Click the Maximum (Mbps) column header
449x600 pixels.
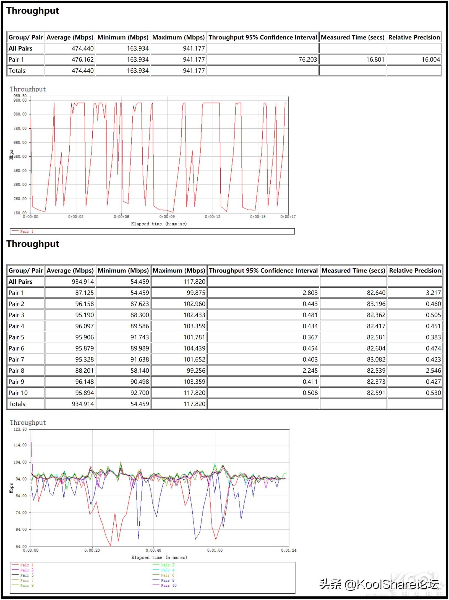coord(178,37)
